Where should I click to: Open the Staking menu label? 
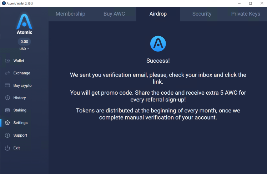pyautogui.click(x=20, y=110)
